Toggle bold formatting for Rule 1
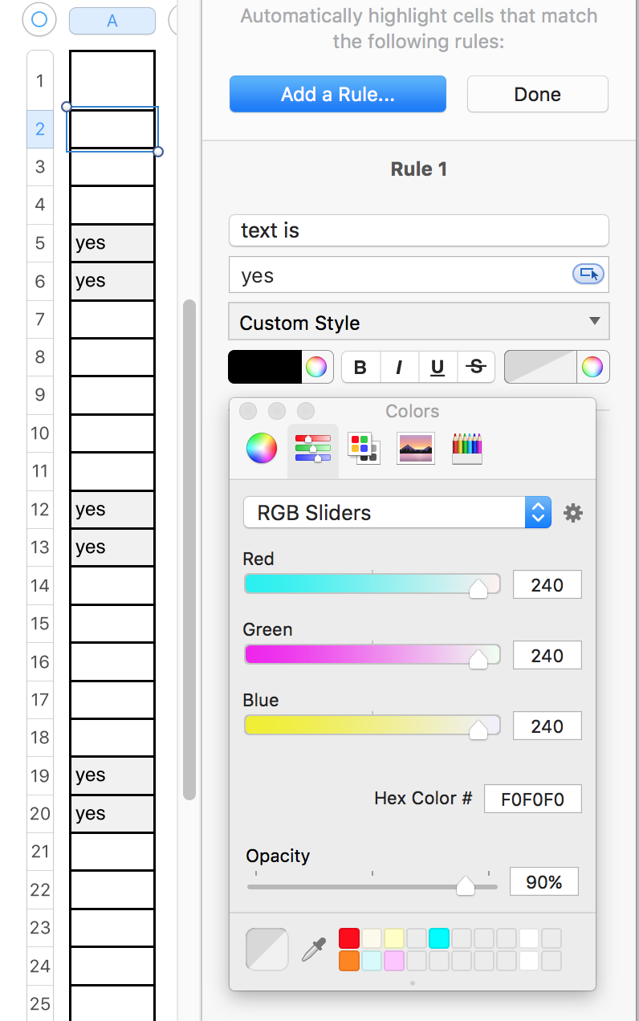 (x=360, y=366)
